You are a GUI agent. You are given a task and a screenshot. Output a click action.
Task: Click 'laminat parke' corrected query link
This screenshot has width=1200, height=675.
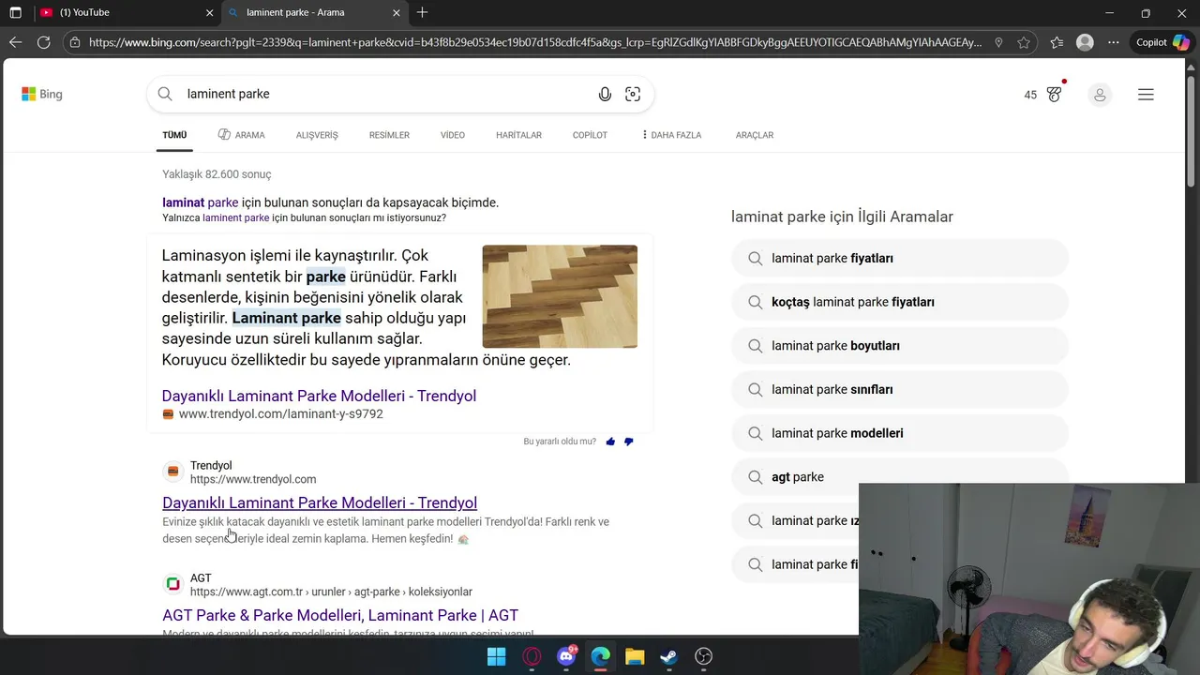pos(200,202)
